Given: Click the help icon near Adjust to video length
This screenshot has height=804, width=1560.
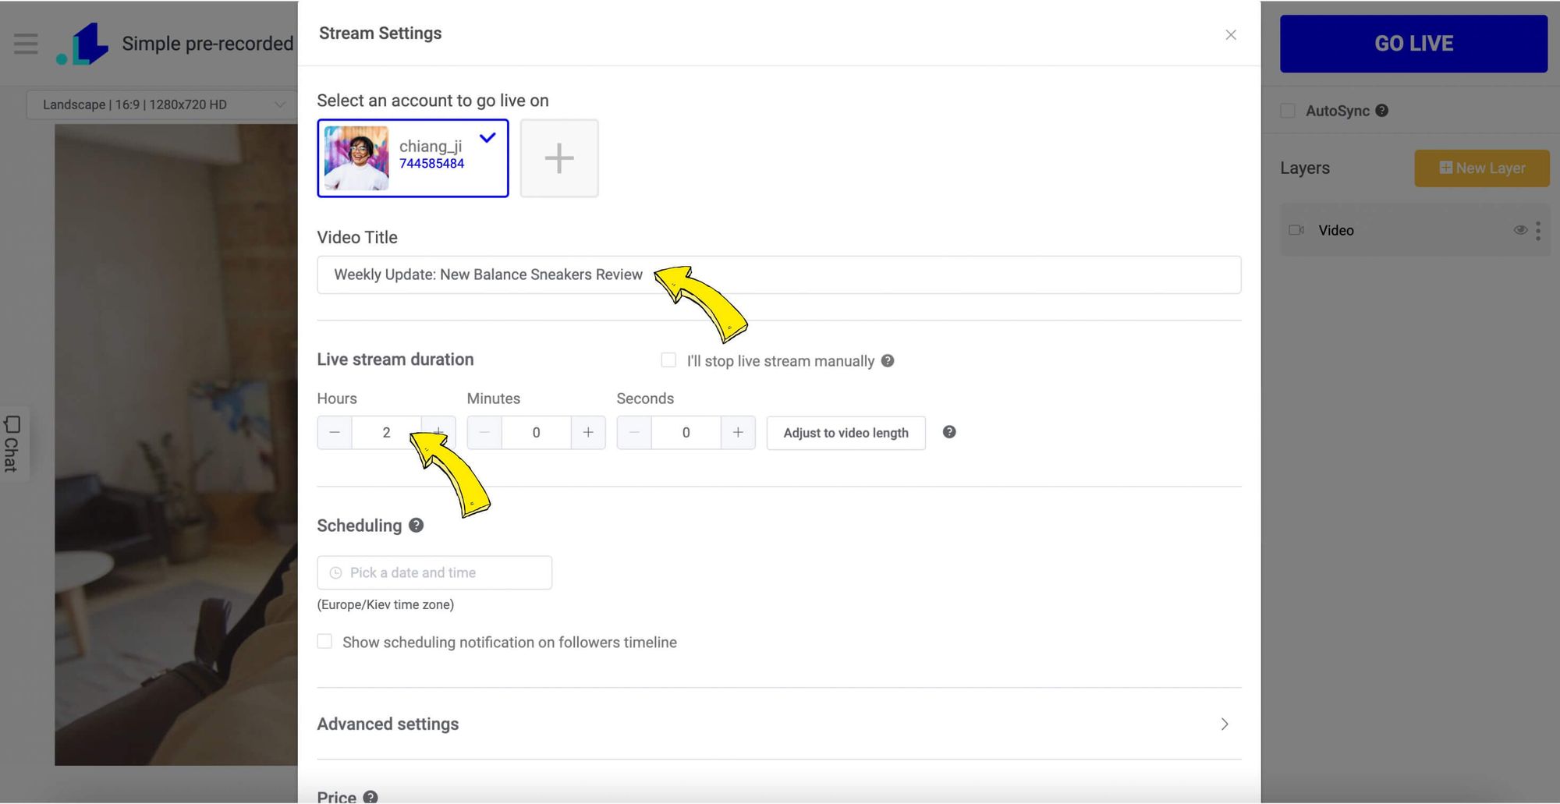Looking at the screenshot, I should pos(949,431).
